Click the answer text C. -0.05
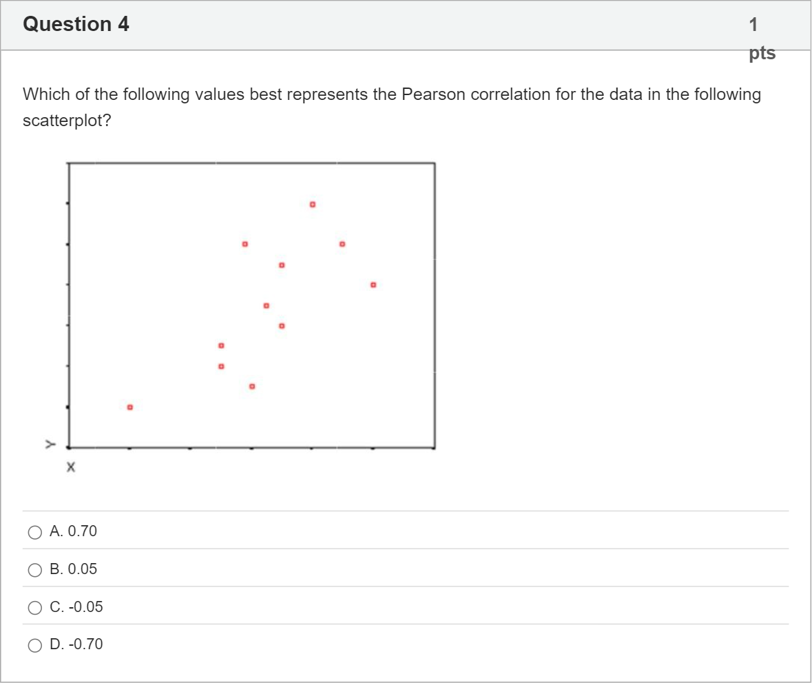Viewport: 812px width, 683px height. click(x=76, y=607)
